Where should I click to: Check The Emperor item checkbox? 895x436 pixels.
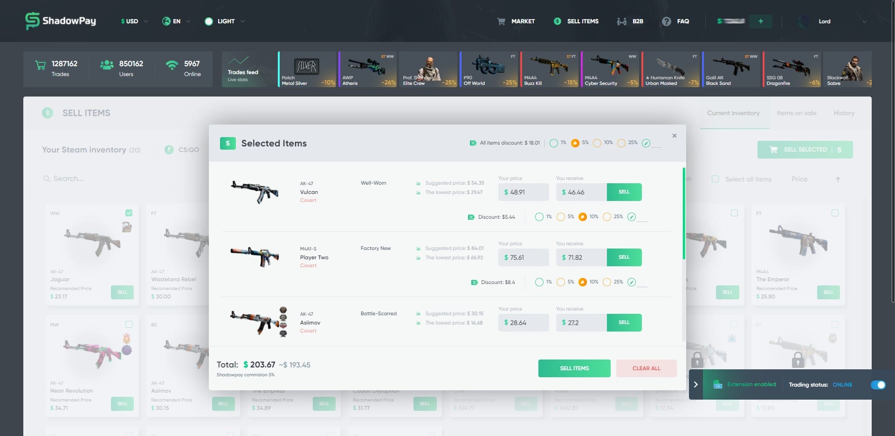click(835, 213)
